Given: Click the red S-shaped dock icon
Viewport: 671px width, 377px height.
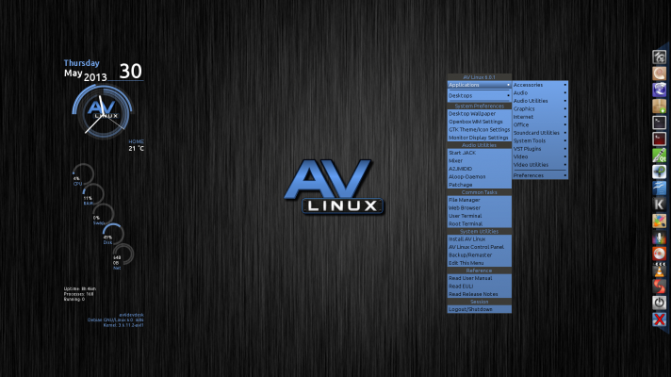Looking at the screenshot, I should [x=659, y=287].
